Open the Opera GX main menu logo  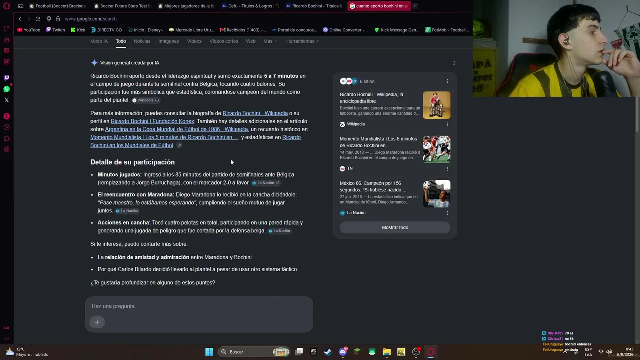[7, 6]
